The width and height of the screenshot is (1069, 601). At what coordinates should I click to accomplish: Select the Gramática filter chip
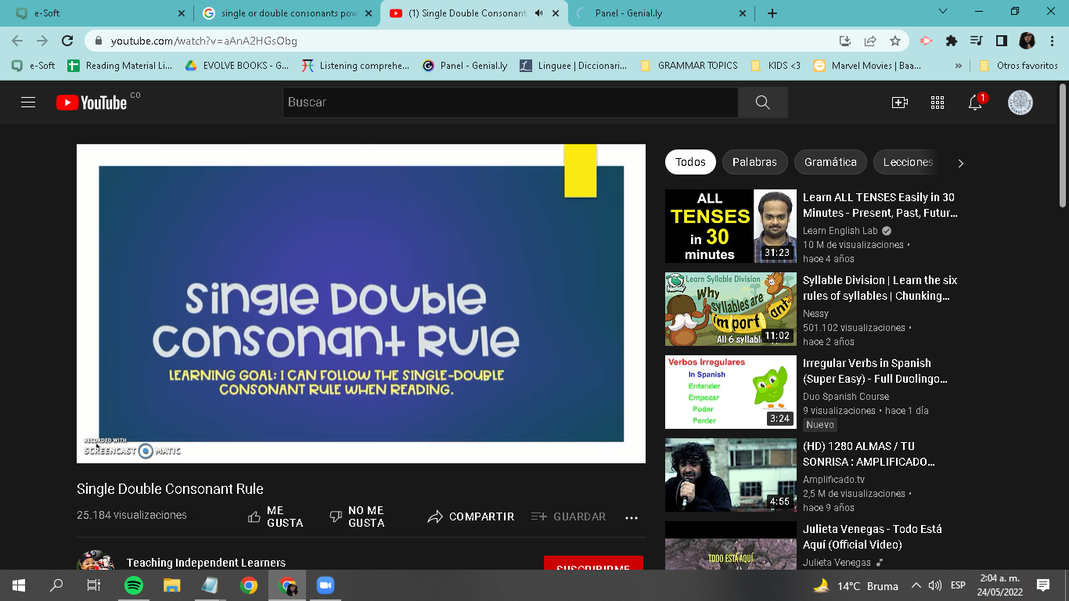point(830,162)
